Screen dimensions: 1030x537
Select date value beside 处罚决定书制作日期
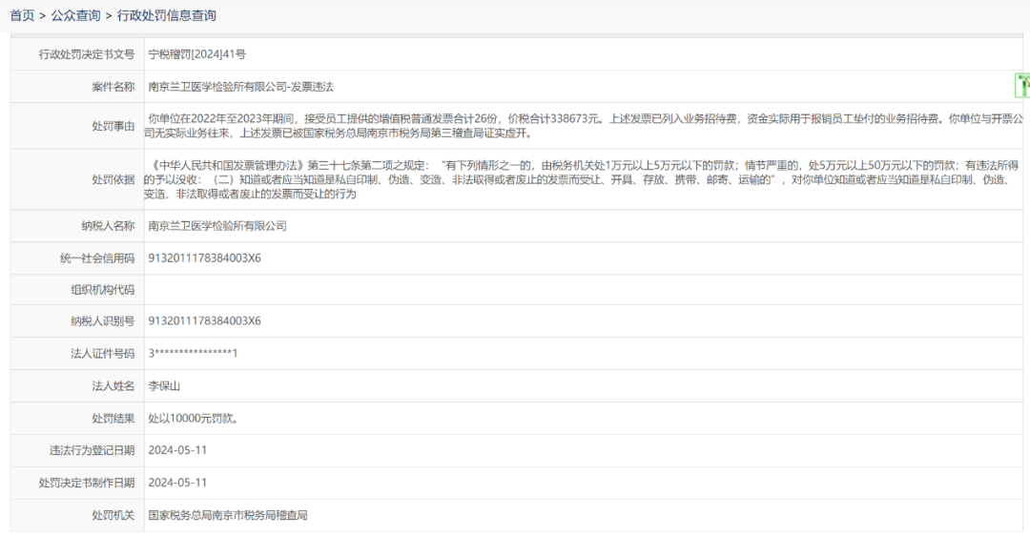[177, 483]
